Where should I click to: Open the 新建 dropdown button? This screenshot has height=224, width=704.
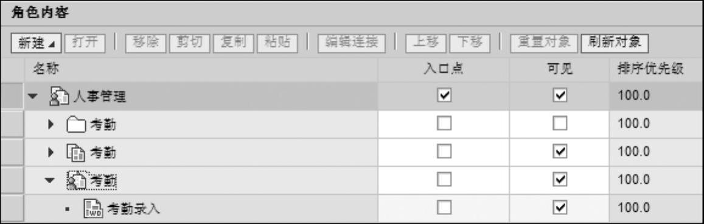tap(36, 43)
